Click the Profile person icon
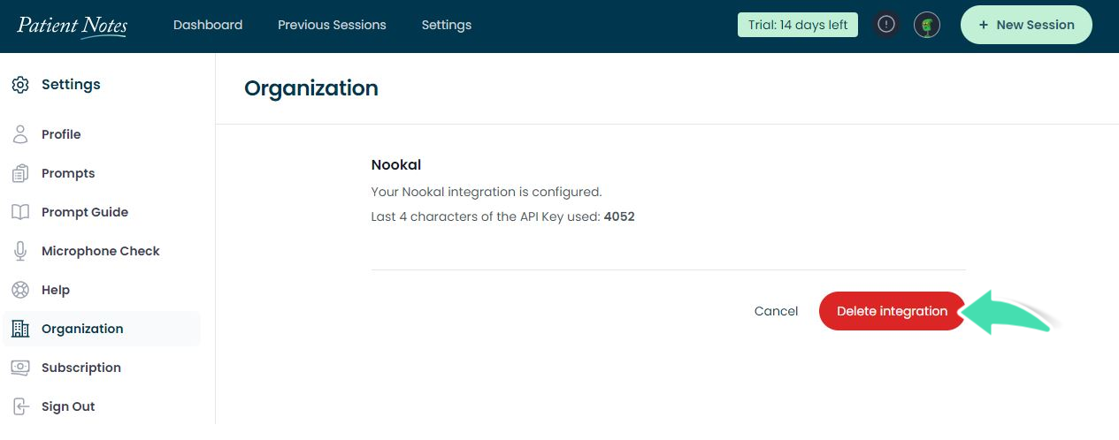Viewport: 1119px width, 440px height. (x=19, y=134)
